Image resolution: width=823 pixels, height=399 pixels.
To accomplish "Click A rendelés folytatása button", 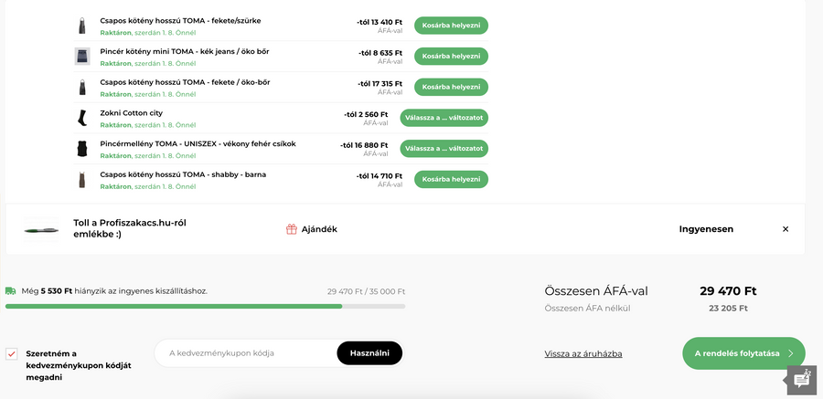I will [743, 353].
